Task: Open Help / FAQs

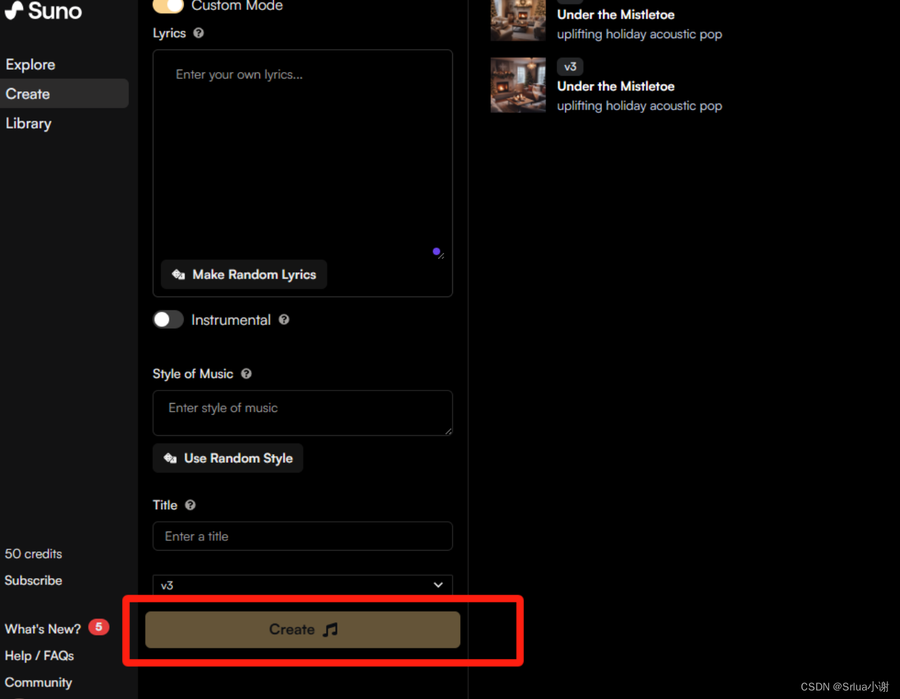Action: 39,656
